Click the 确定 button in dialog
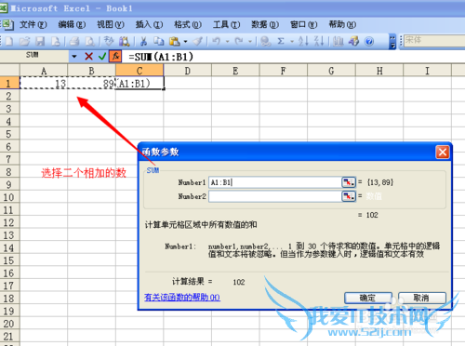 coord(368,298)
